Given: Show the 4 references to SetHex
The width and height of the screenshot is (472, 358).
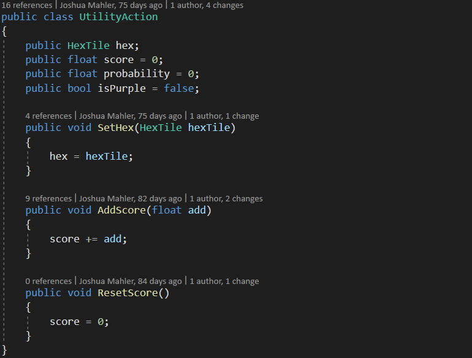Looking at the screenshot, I should pos(49,116).
